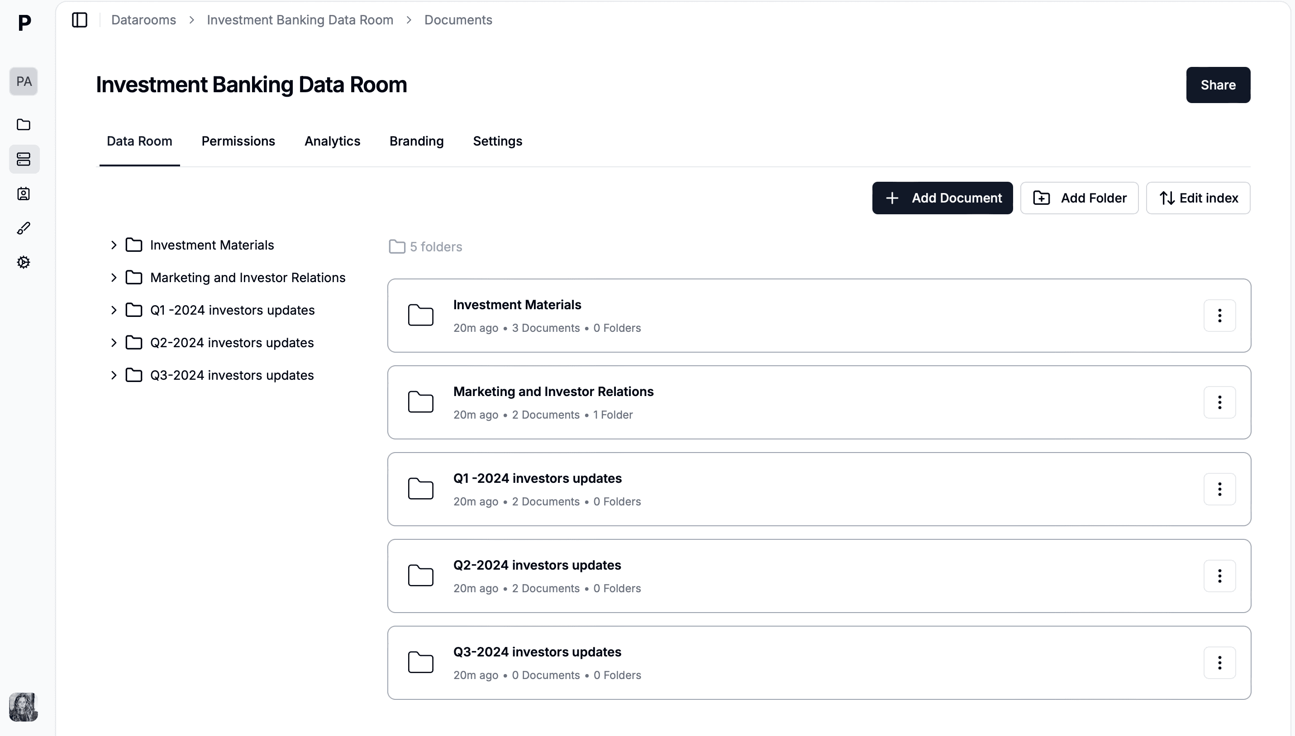Open the three-dot menu on Q1-2024 investors updates
This screenshot has width=1295, height=736.
[x=1219, y=489]
